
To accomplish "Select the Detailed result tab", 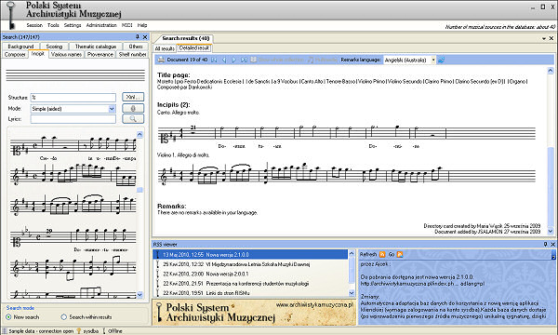I will (194, 47).
